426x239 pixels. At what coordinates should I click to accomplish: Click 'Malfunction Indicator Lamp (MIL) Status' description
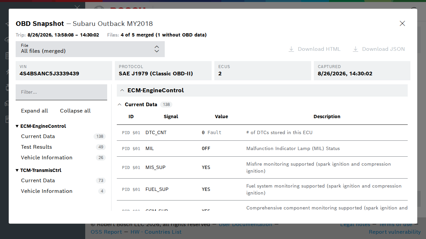coord(293,148)
